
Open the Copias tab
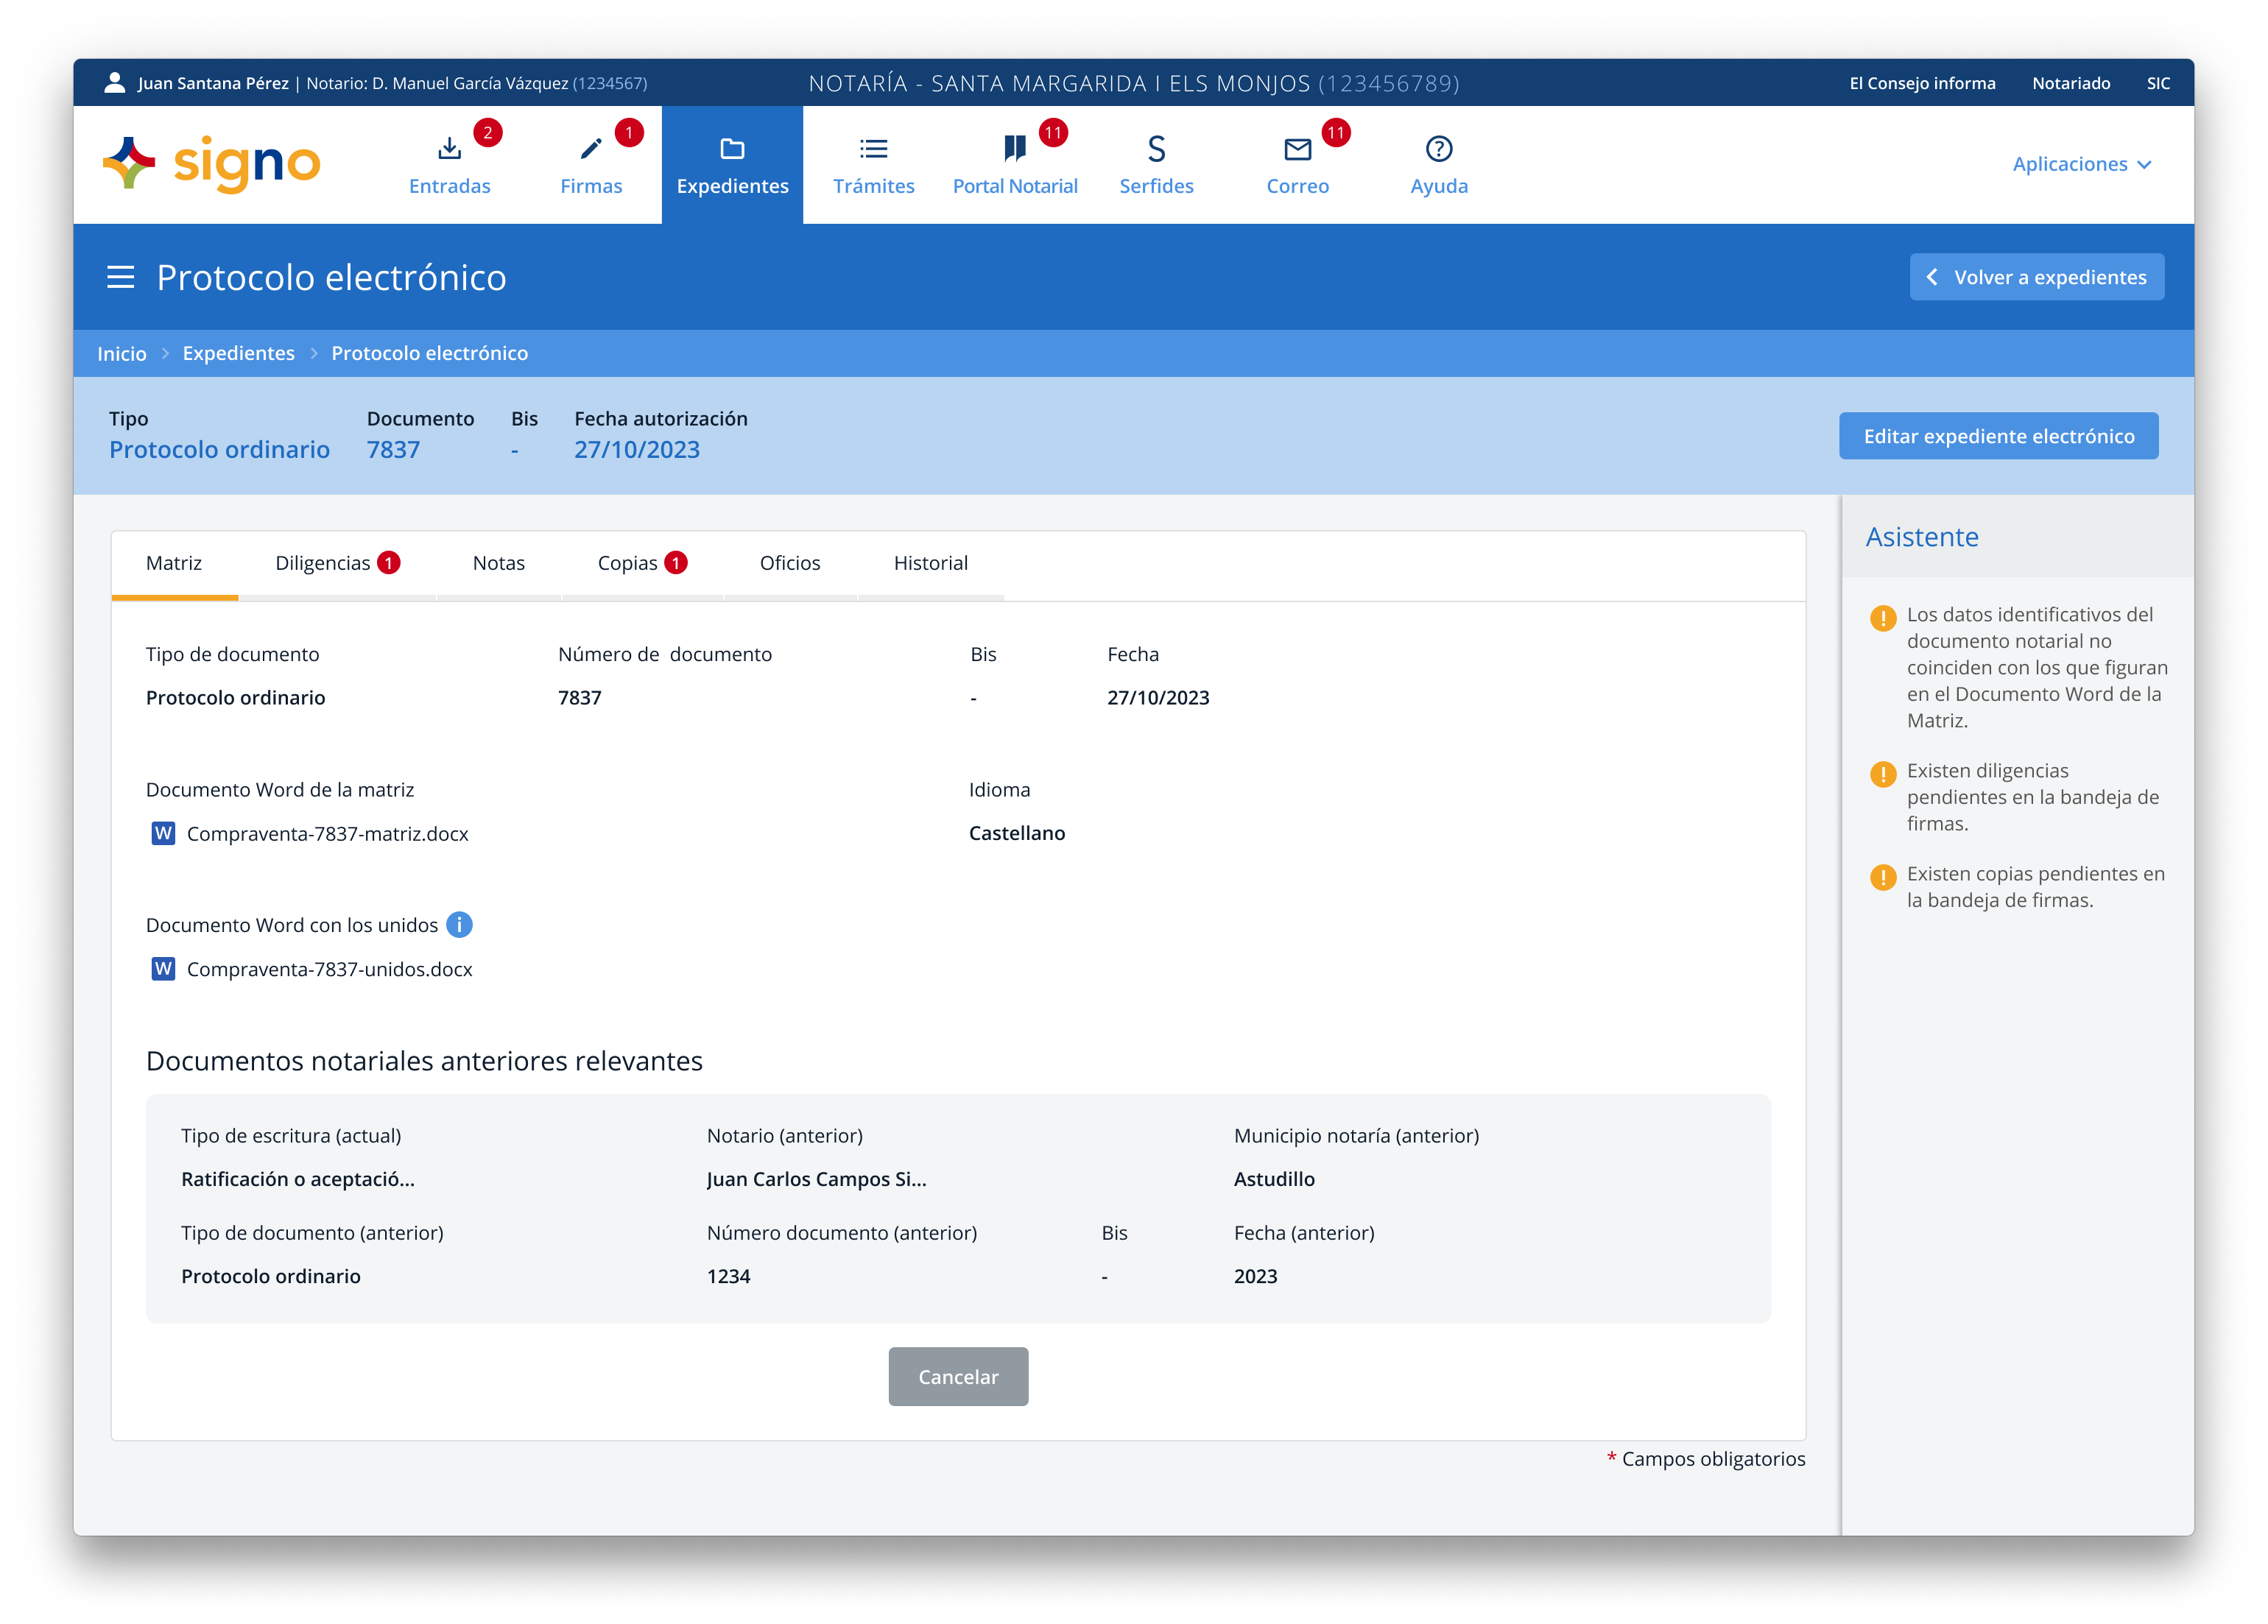coord(641,563)
